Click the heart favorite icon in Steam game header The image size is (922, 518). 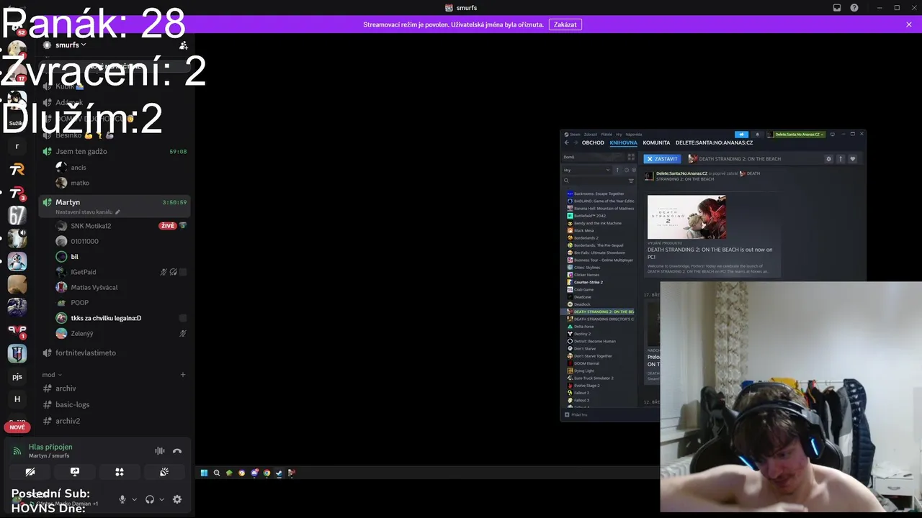pos(853,159)
